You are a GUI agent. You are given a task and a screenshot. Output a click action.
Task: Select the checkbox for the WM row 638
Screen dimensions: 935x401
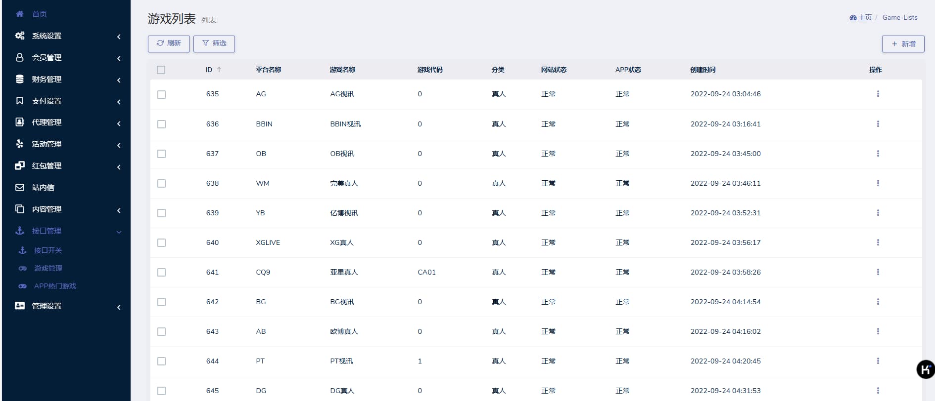tap(161, 184)
